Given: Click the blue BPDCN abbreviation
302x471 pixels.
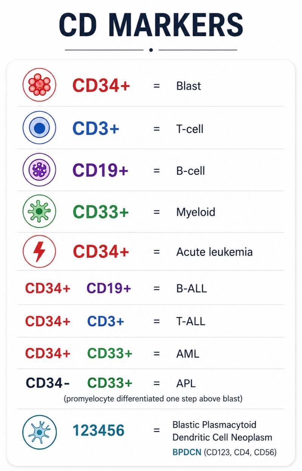Looking at the screenshot, I should tap(187, 452).
